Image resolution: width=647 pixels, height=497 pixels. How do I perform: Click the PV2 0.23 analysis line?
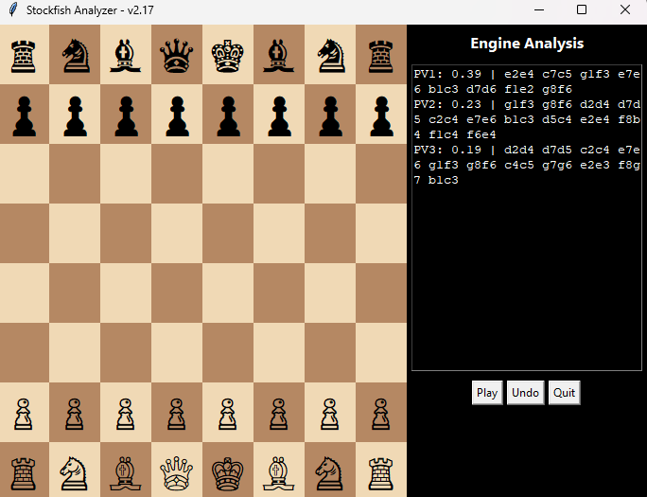tap(527, 119)
